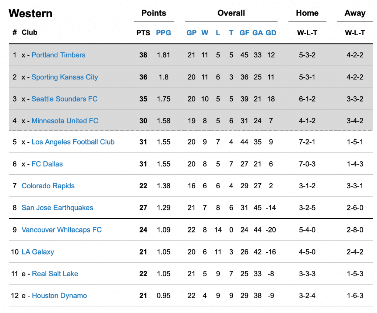The height and width of the screenshot is (313, 377).
Task: Open the Vancouver Whitecaps FC link
Action: [61, 230]
